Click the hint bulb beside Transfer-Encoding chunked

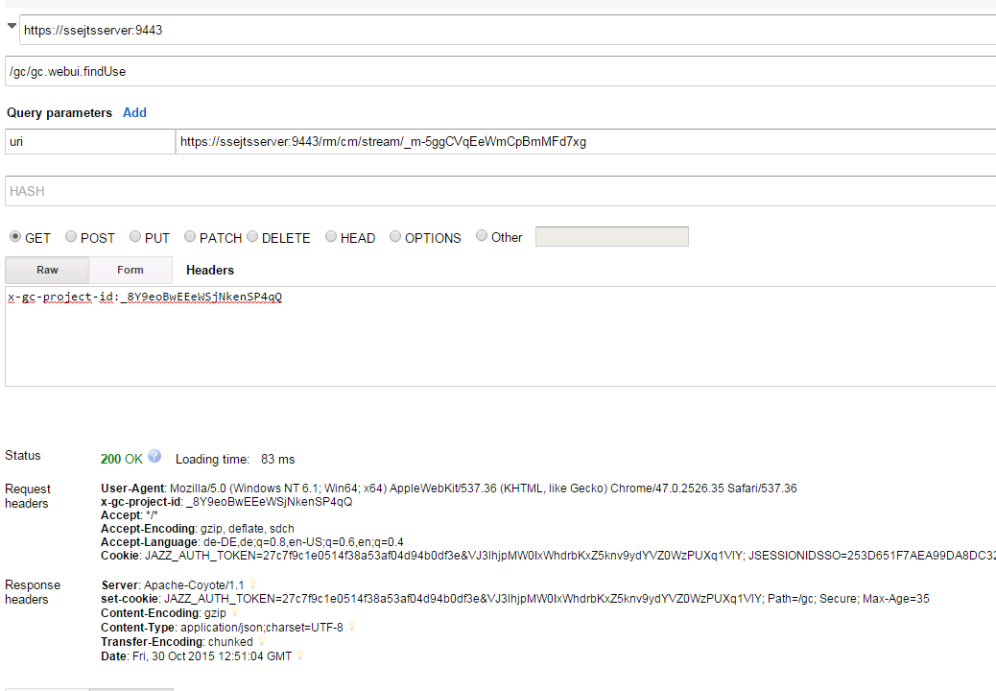click(x=262, y=641)
